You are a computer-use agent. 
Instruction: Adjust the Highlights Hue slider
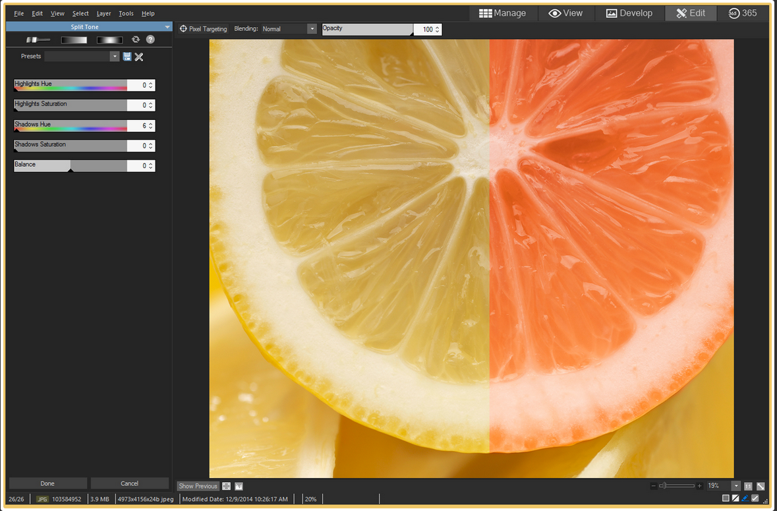[71, 85]
